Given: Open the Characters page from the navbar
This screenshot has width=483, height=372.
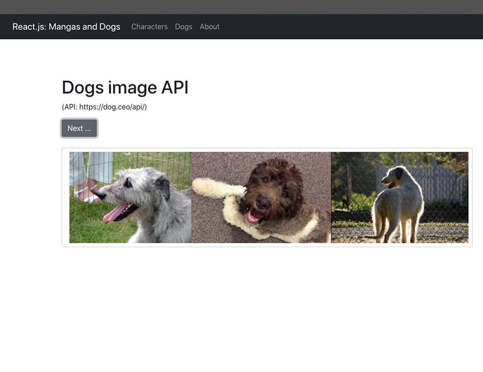Looking at the screenshot, I should point(149,27).
